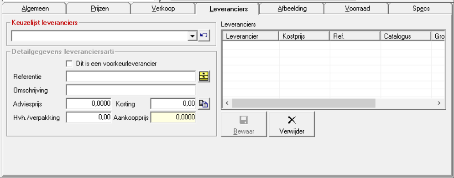Click the Leverancier column header
This screenshot has width=454, height=178.
(250, 36)
